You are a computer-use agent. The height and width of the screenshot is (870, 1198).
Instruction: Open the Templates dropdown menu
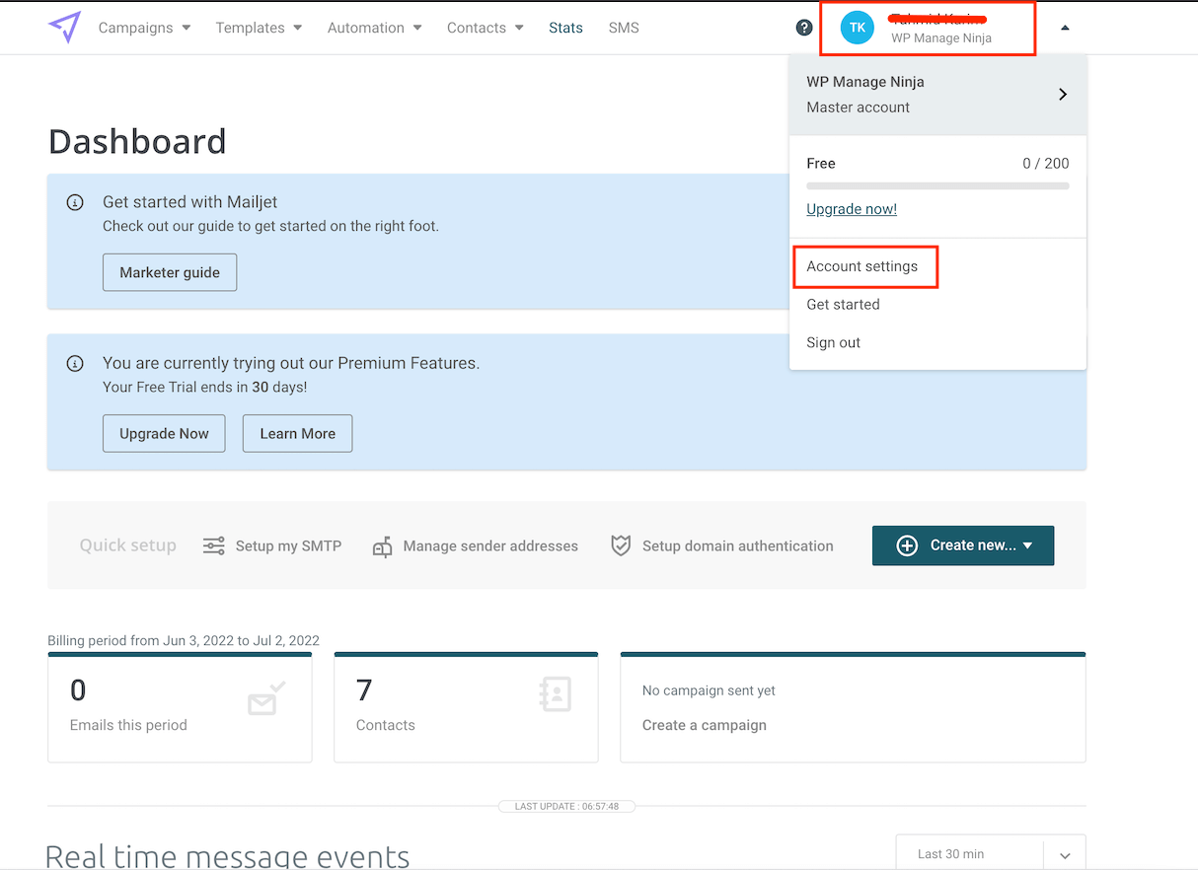point(259,28)
